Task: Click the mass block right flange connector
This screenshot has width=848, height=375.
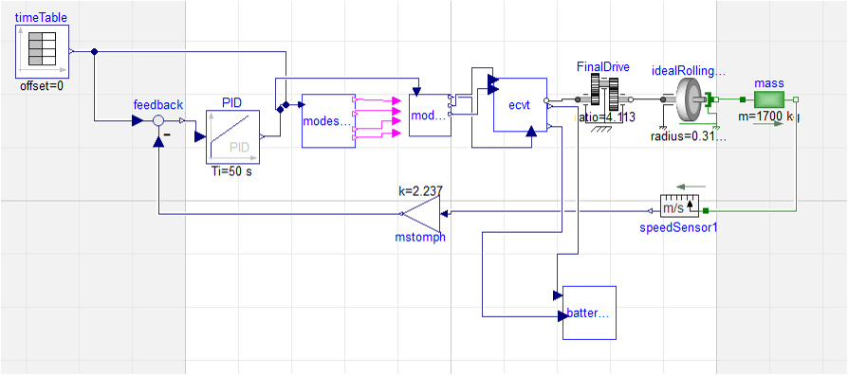Action: click(x=796, y=99)
